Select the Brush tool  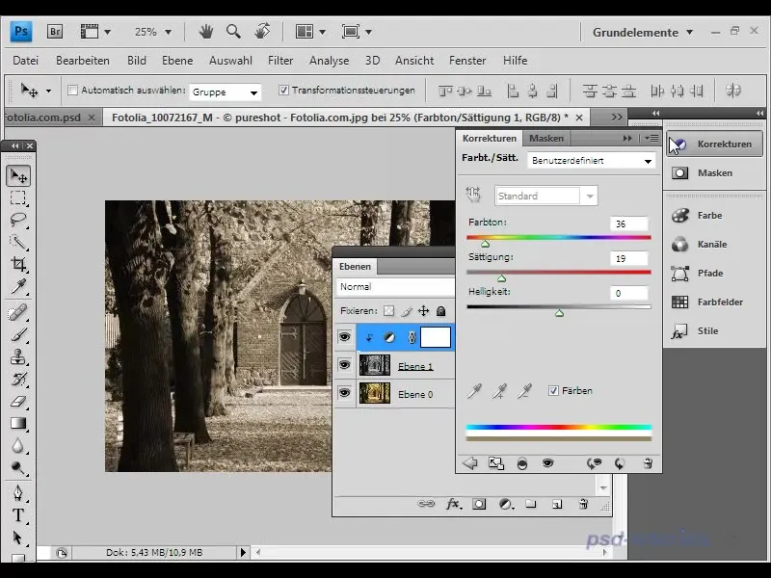tap(18, 334)
